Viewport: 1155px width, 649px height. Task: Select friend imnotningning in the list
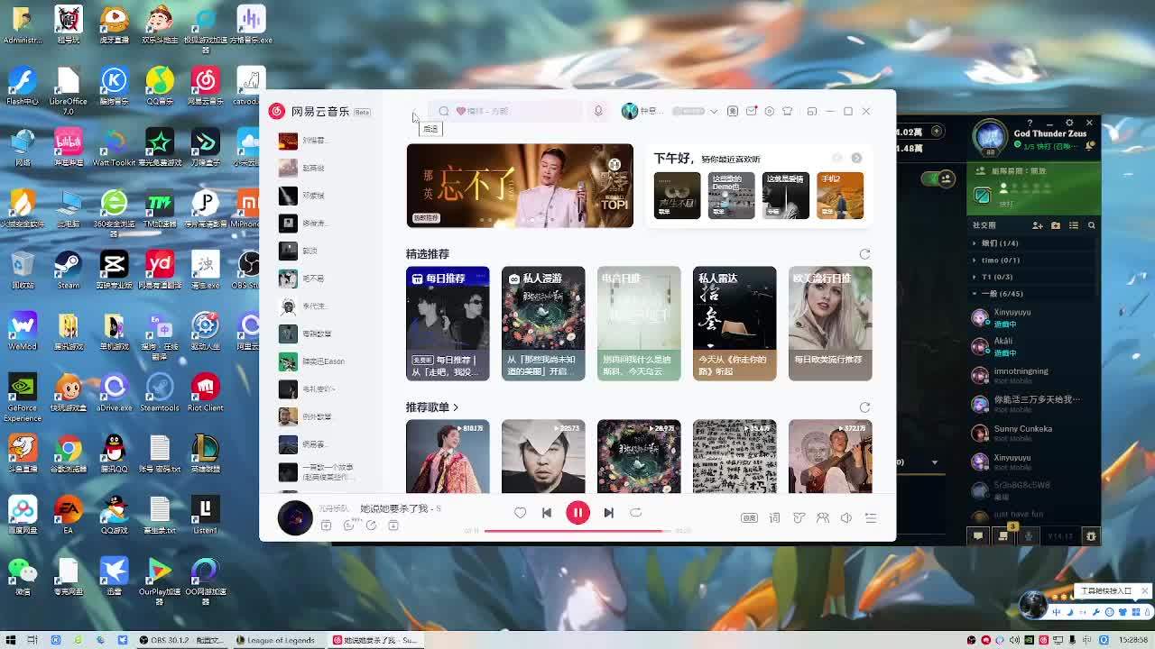(x=1034, y=376)
